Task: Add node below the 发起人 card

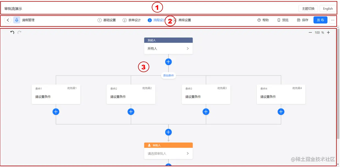Action: (x=168, y=62)
